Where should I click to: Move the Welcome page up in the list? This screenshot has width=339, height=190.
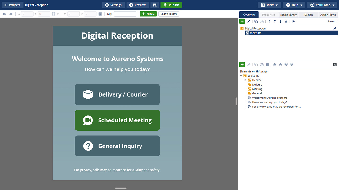(275, 21)
